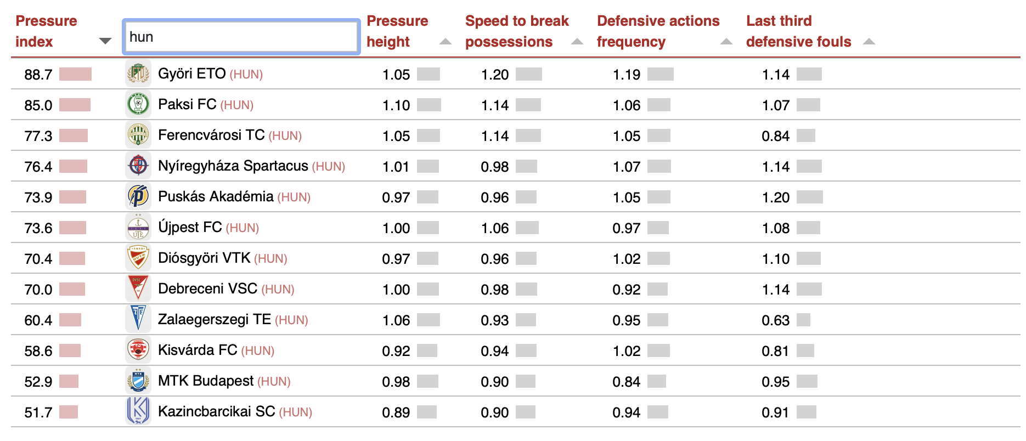This screenshot has width=1026, height=441.
Task: Sort ascending by Pressure height arrow
Action: 446,42
